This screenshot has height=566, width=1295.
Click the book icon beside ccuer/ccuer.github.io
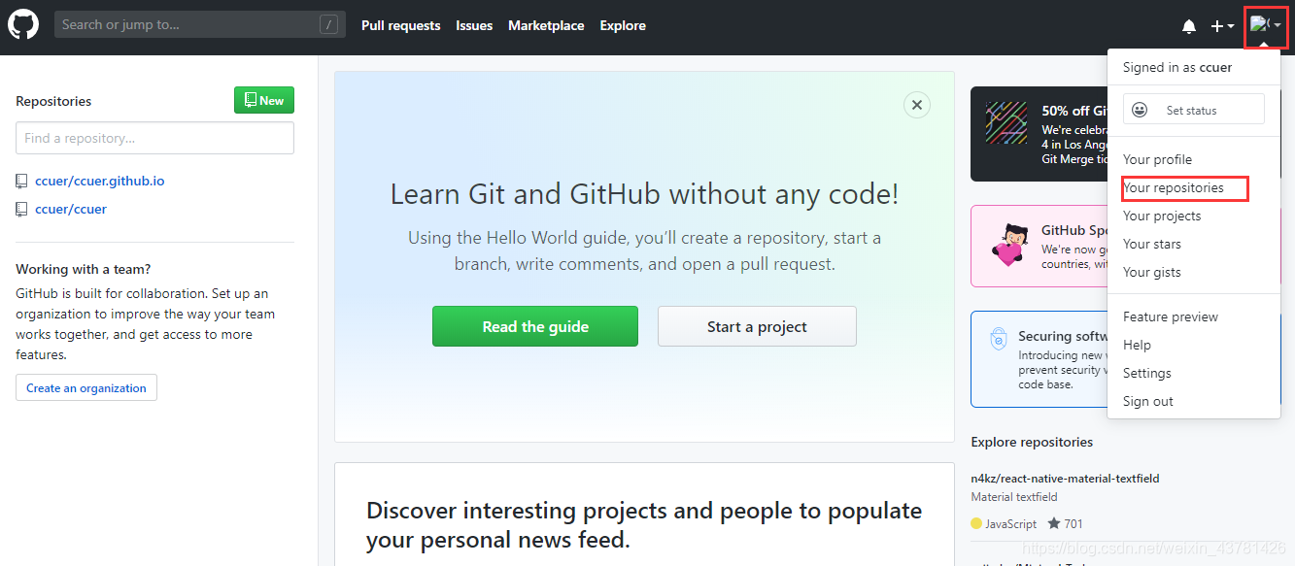[21, 181]
